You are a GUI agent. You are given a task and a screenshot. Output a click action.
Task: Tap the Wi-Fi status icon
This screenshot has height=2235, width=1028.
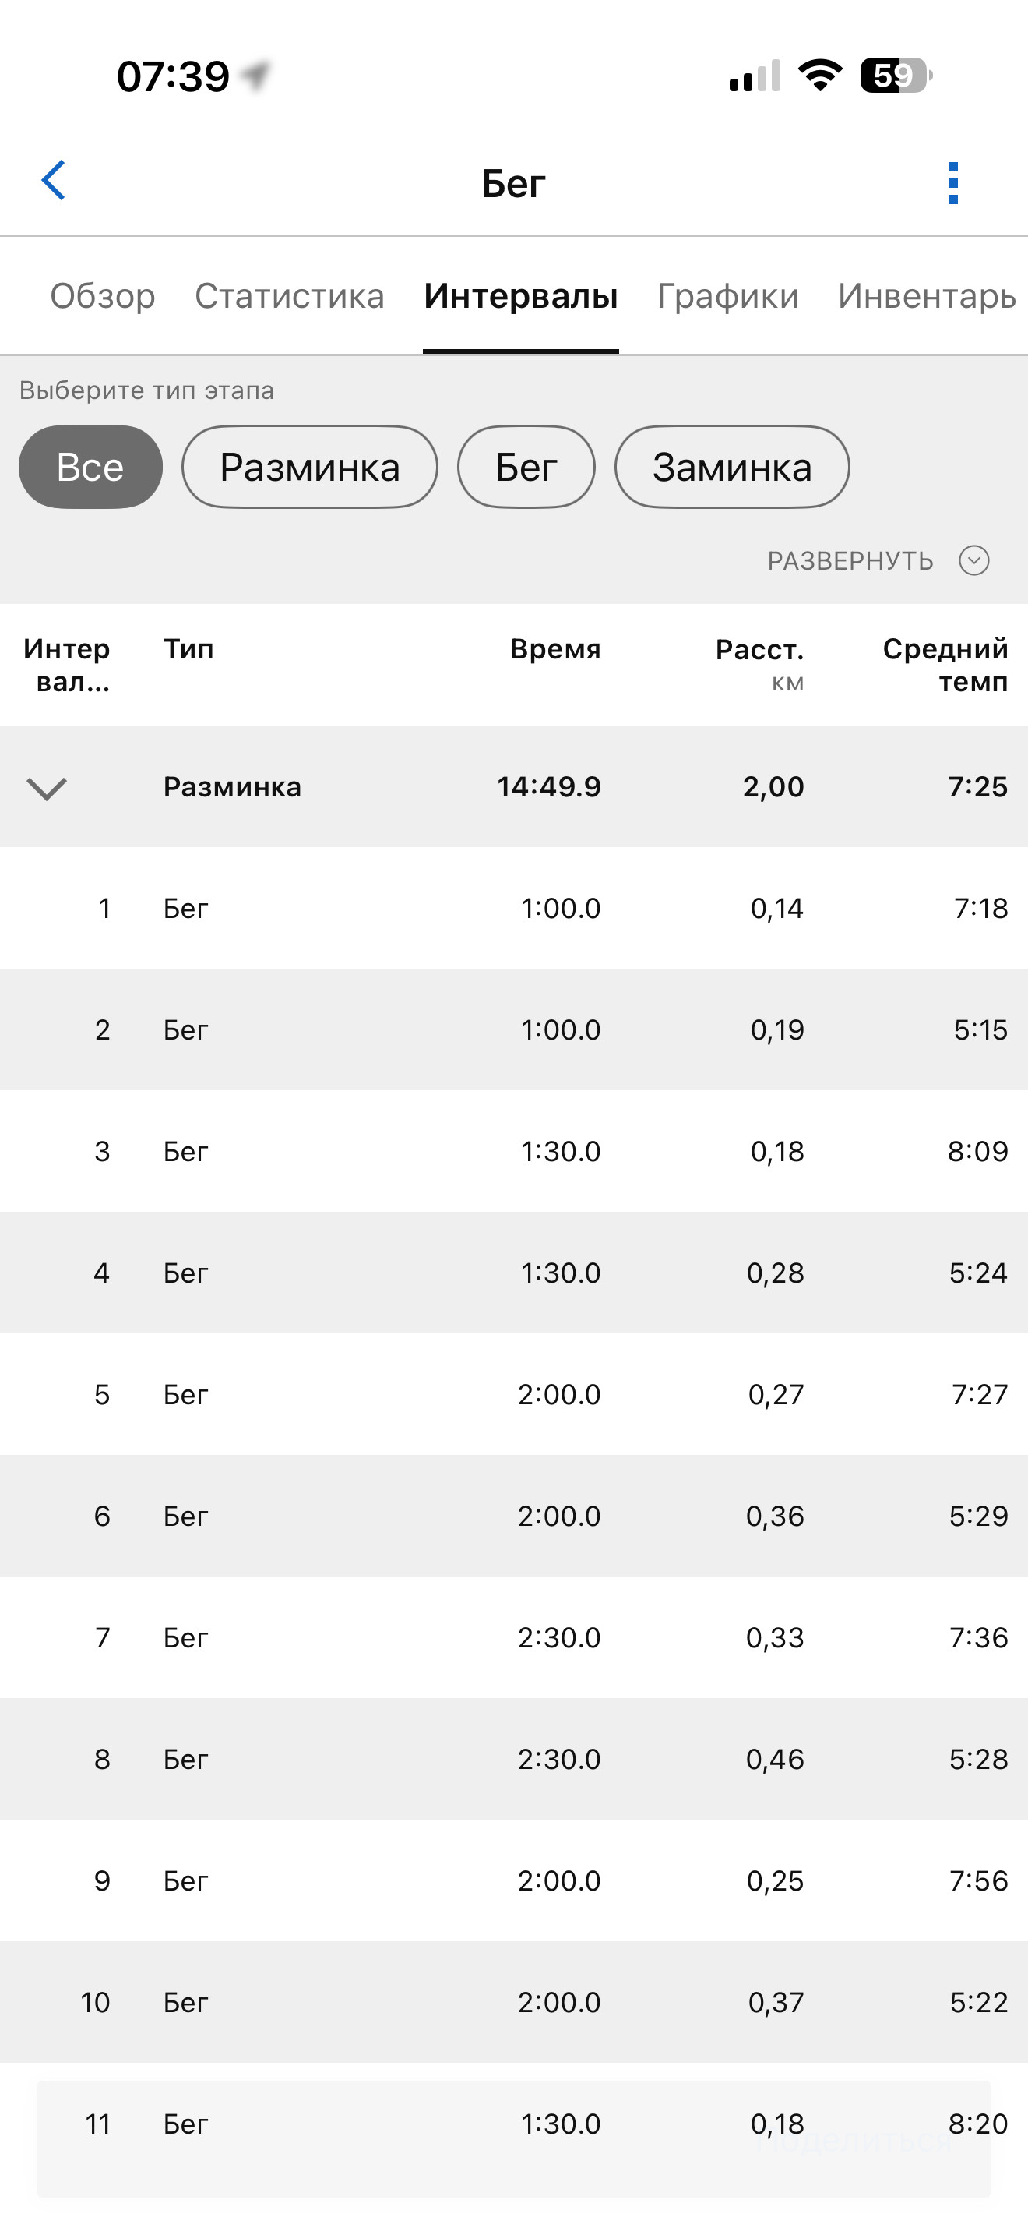click(820, 76)
